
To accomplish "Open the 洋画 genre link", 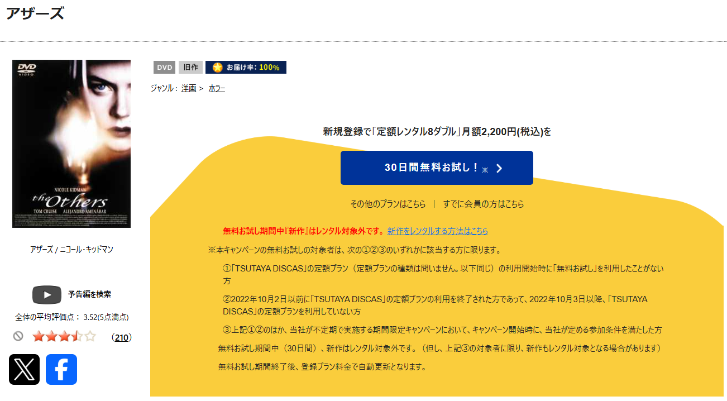I will click(189, 88).
